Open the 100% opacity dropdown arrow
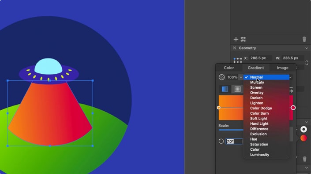 [x=240, y=77]
